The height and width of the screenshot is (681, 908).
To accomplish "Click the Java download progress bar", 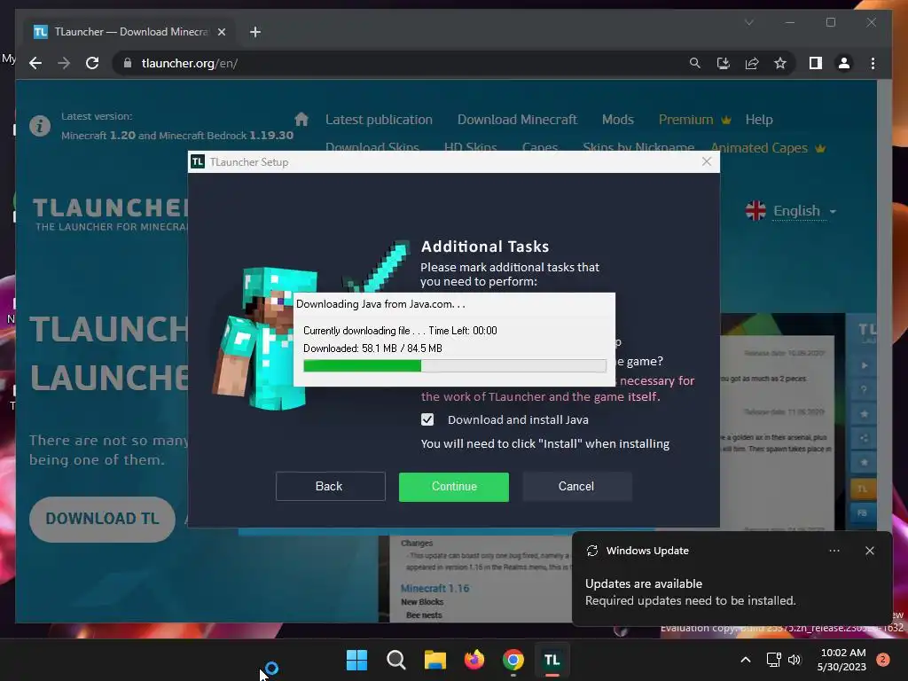I will pyautogui.click(x=455, y=365).
